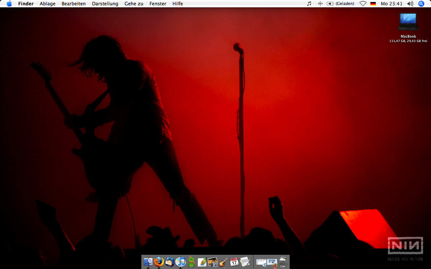Open GarageBand guitar icon in dock

[223, 262]
